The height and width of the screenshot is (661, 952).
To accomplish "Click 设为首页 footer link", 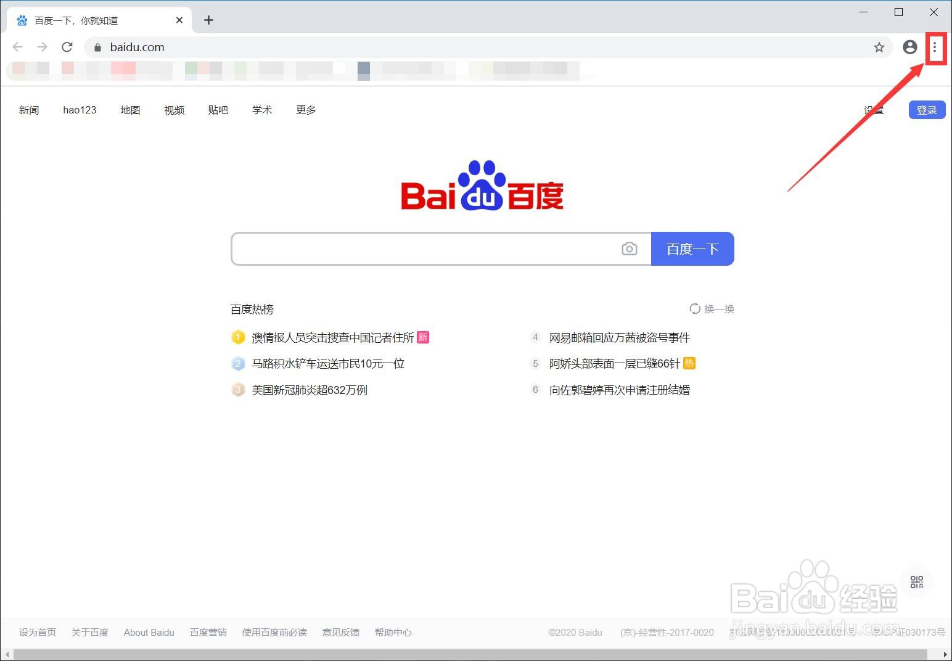I will coord(38,632).
